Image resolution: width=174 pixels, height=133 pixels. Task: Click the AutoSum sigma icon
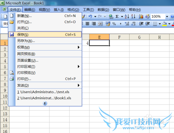117,16
